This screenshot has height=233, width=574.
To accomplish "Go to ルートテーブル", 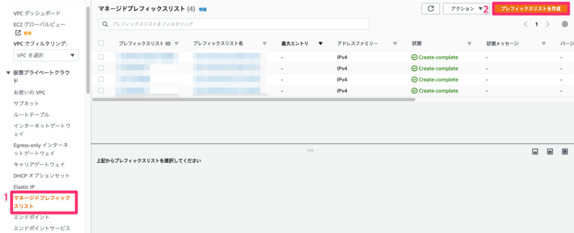I will coord(32,115).
